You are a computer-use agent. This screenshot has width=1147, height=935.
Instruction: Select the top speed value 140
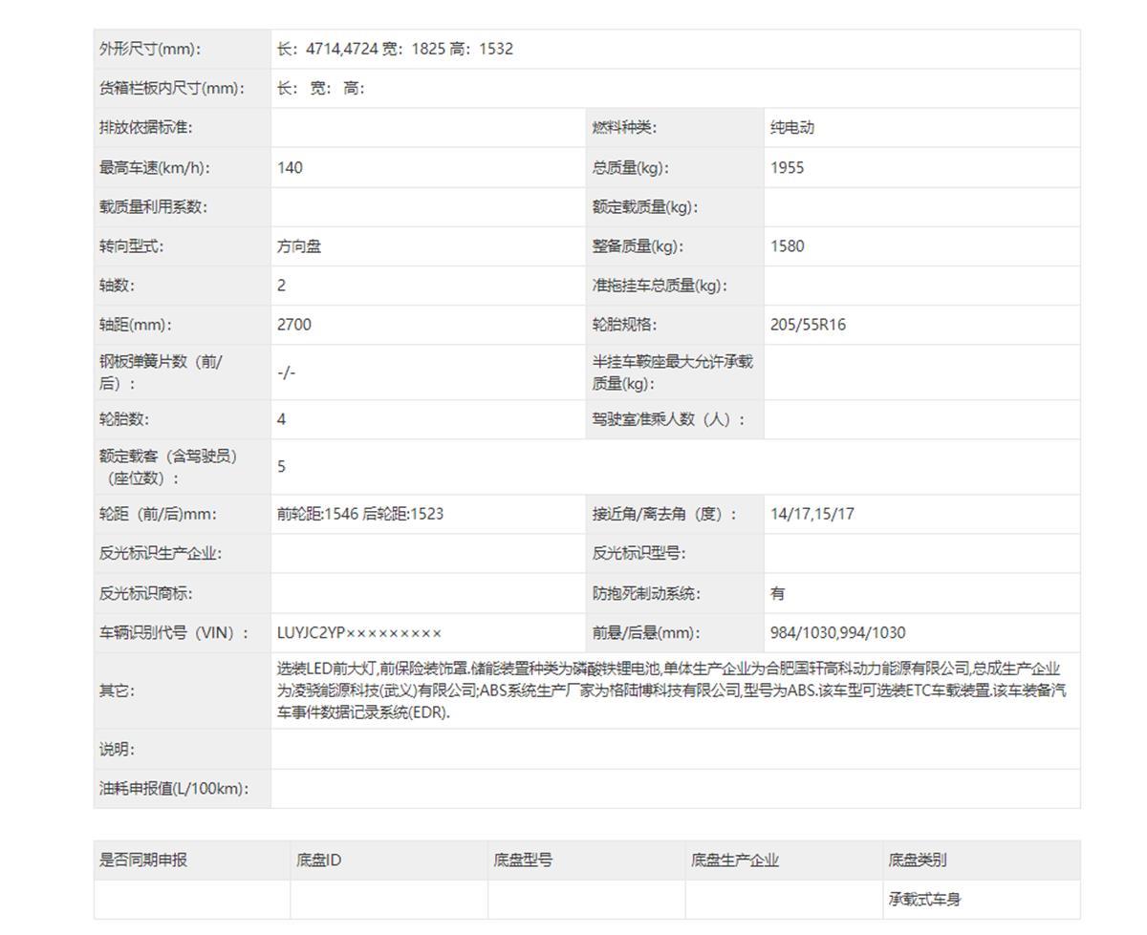[290, 167]
